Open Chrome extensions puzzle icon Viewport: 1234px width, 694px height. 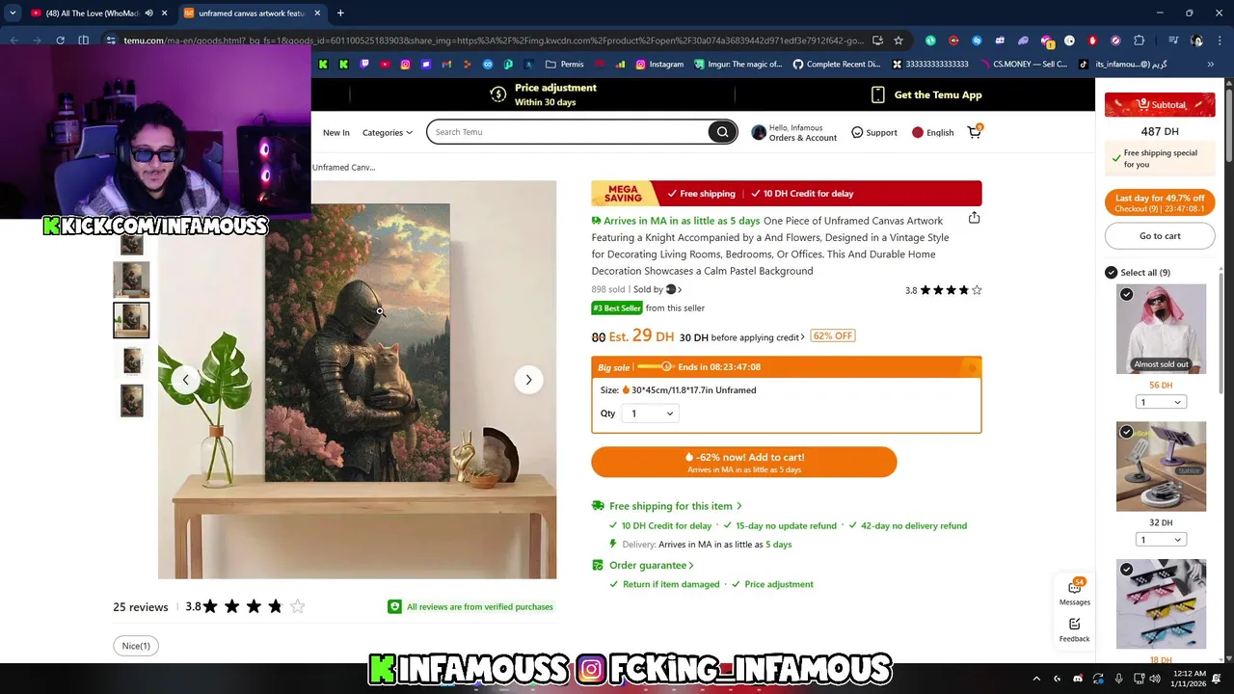tap(1140, 40)
